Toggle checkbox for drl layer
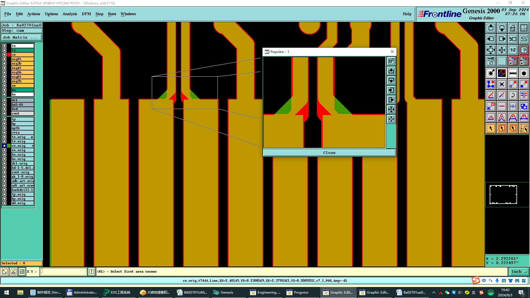Viewport: 530px width, 298px height. coord(4,100)
